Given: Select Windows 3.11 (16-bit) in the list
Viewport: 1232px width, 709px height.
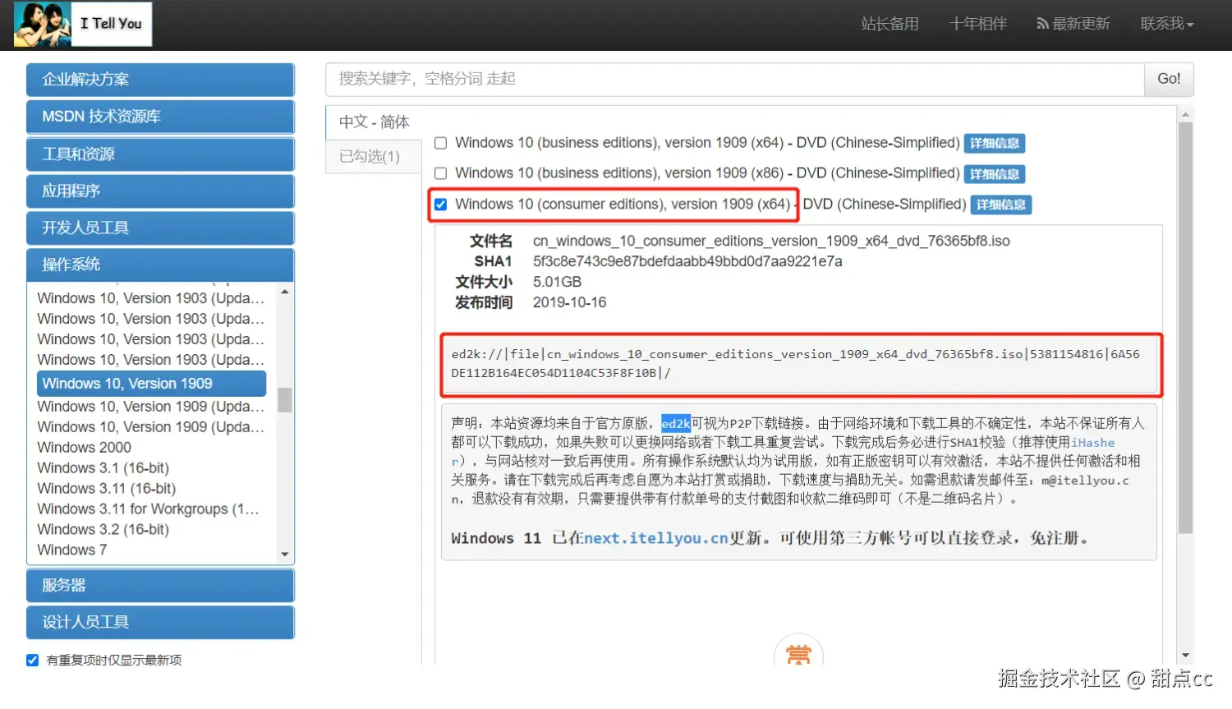Looking at the screenshot, I should 106,489.
